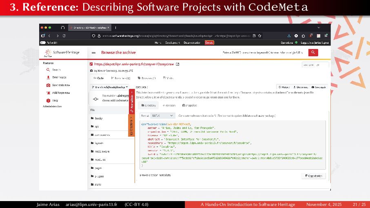The width and height of the screenshot is (370, 208).
Task: Select the revision citation object tab
Action: pos(169,105)
